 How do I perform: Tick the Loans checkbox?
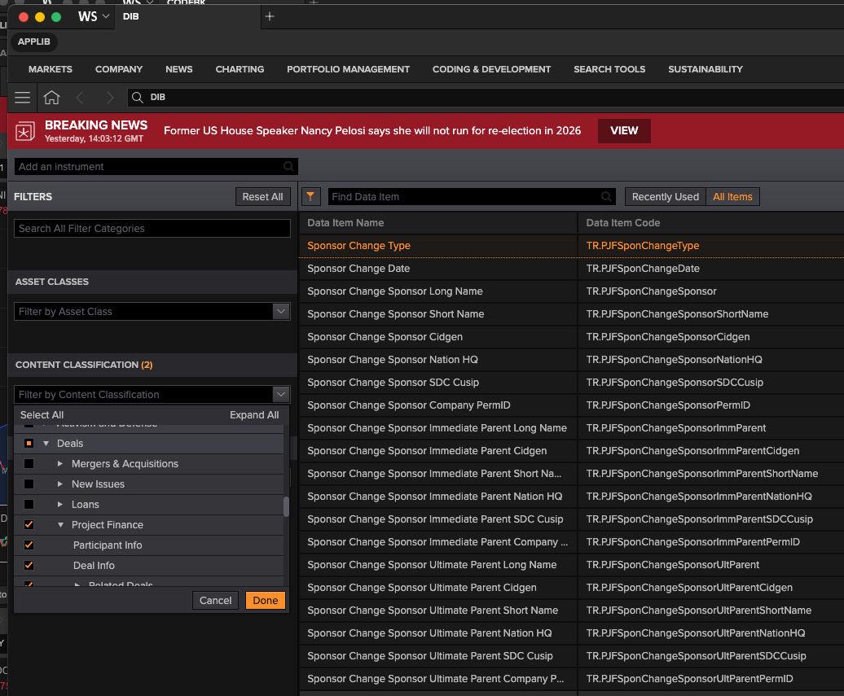tap(29, 505)
